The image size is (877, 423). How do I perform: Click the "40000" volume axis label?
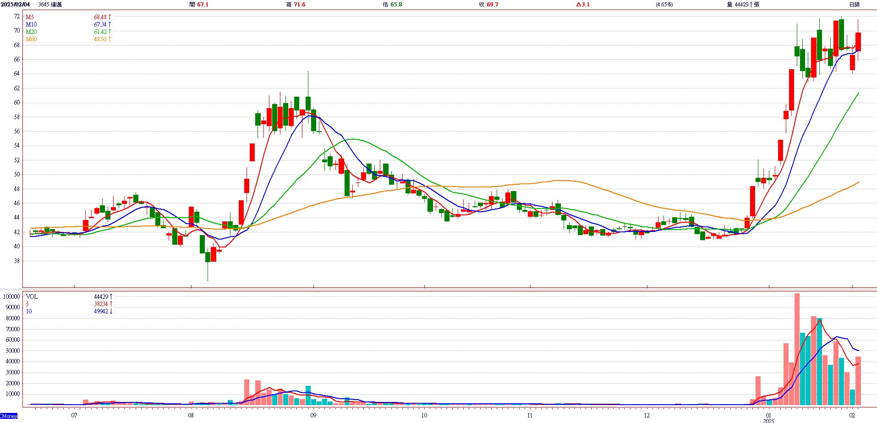tap(13, 362)
